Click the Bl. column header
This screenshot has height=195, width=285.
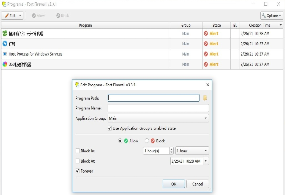click(235, 25)
